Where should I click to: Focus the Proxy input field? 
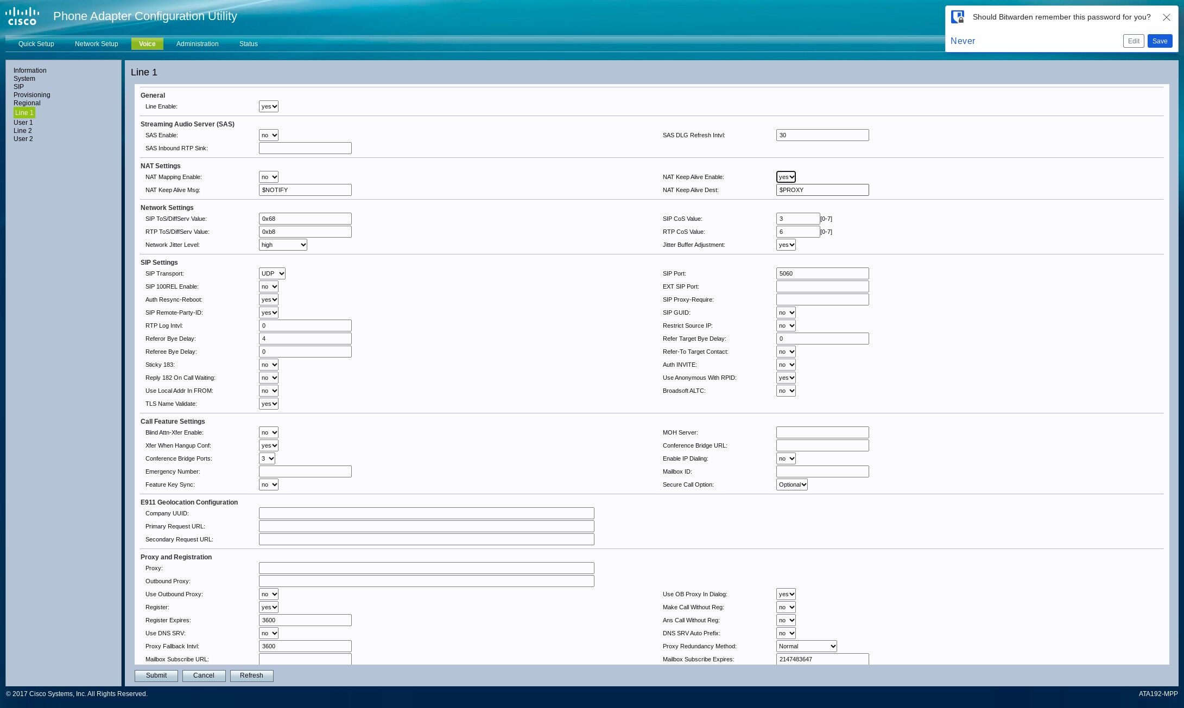426,569
